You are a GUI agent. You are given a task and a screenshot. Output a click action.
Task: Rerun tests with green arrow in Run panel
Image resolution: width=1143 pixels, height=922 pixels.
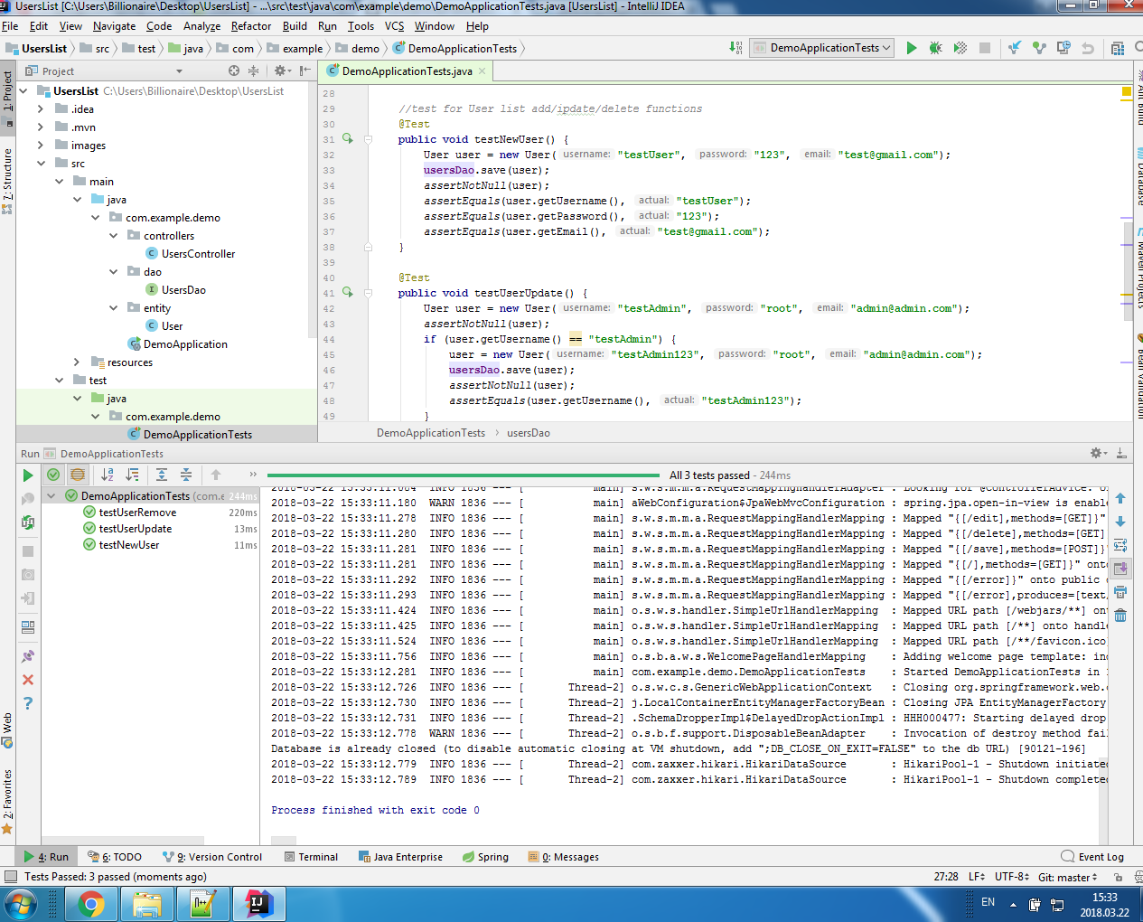click(x=28, y=475)
